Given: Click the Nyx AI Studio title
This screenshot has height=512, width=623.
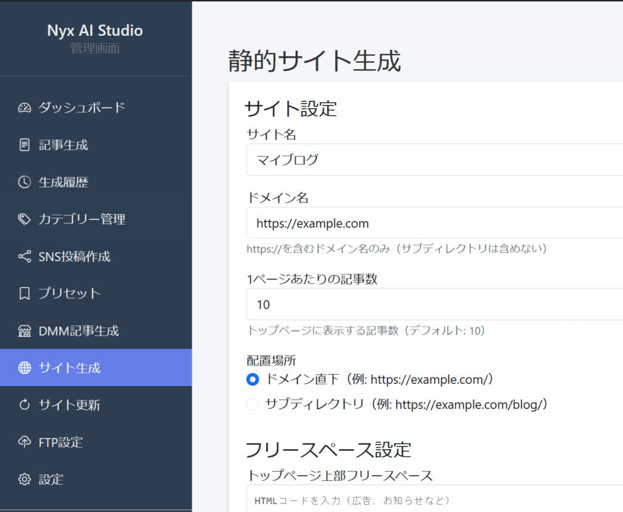Looking at the screenshot, I should tap(95, 30).
